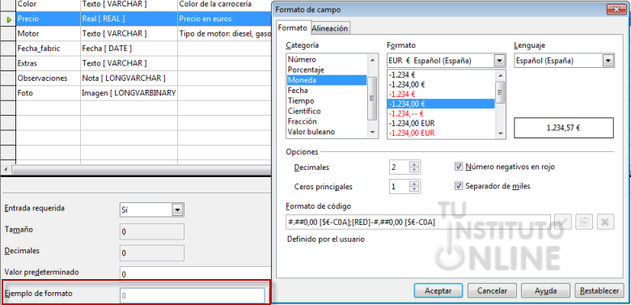Click the Valor predeterminado input field
Image resolution: width=631 pixels, height=305 pixels.
click(x=196, y=274)
